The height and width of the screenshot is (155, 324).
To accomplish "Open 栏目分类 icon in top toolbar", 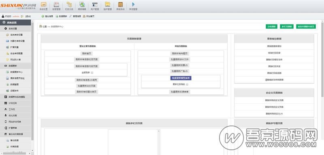I will point(69,4).
